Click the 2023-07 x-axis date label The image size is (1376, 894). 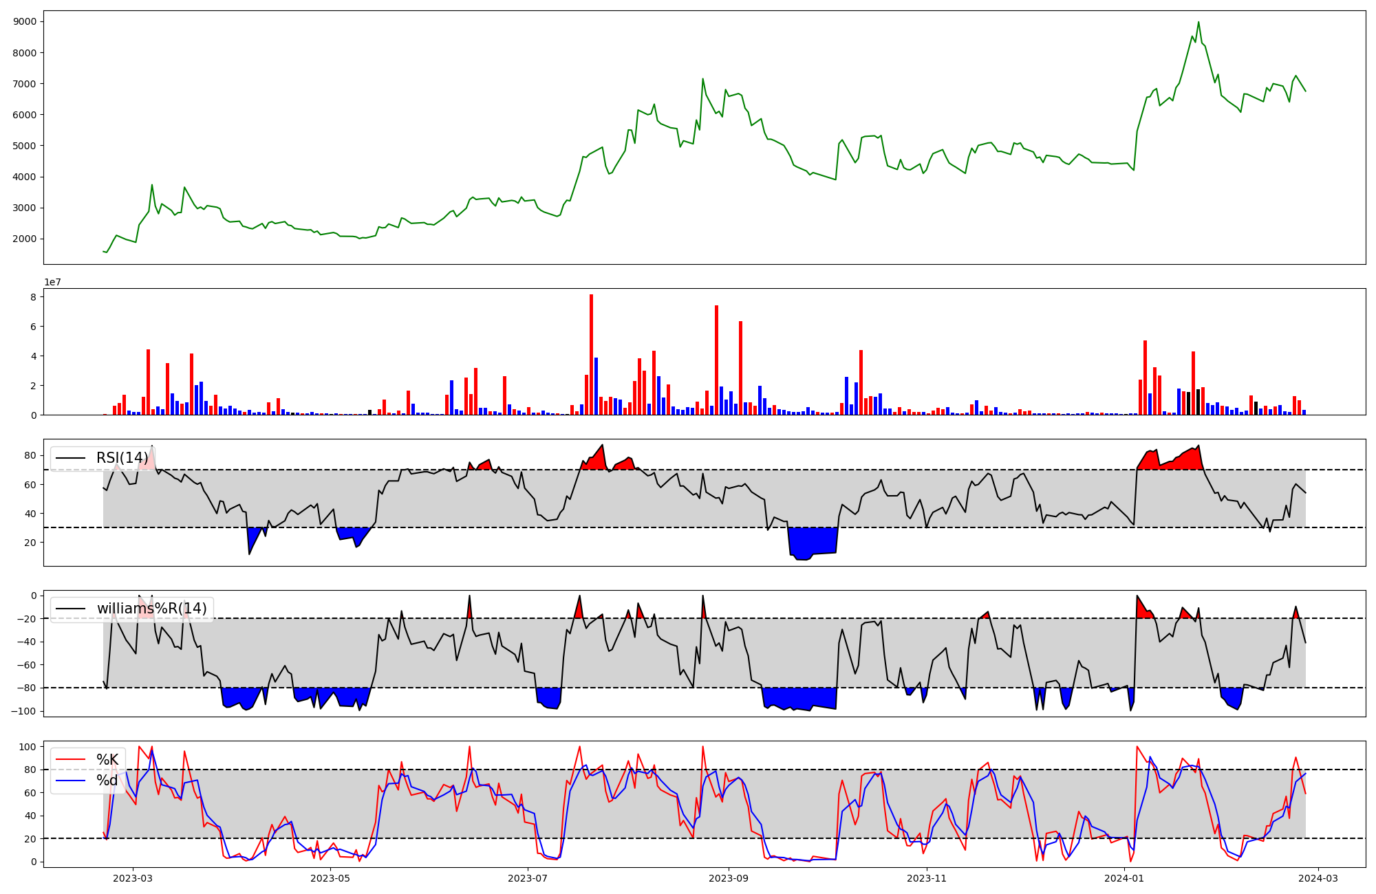click(528, 878)
